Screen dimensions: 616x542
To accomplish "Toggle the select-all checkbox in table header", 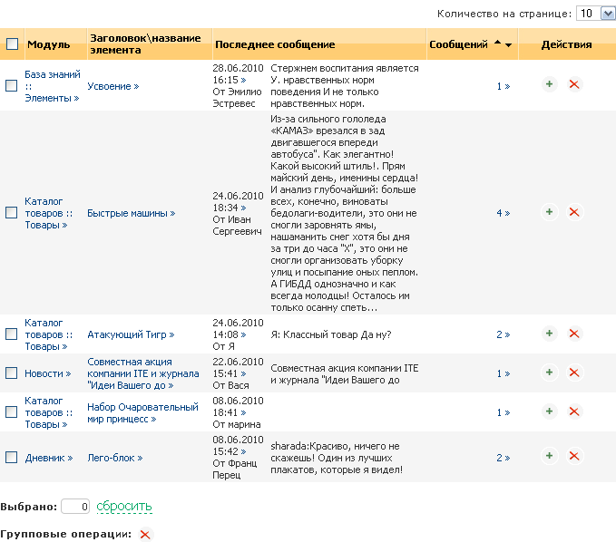I will coord(12,44).
